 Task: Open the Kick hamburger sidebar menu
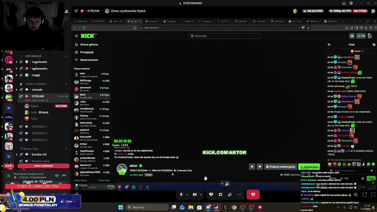click(x=76, y=36)
